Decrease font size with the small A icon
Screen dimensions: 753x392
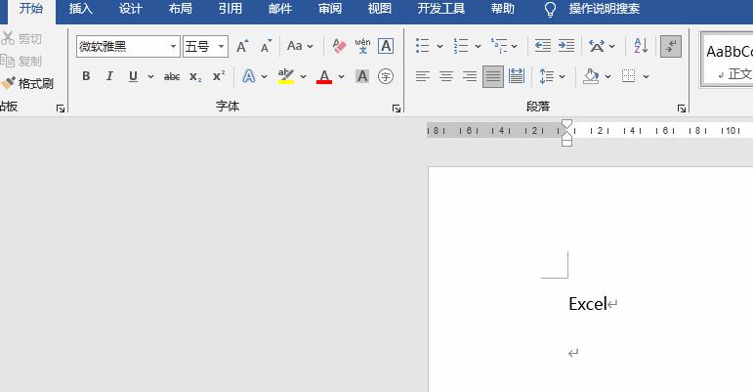[x=266, y=46]
